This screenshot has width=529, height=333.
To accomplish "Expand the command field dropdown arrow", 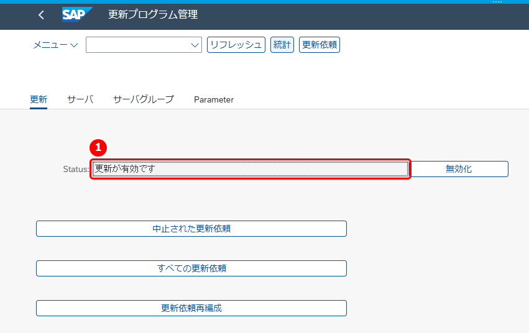I will [x=195, y=45].
